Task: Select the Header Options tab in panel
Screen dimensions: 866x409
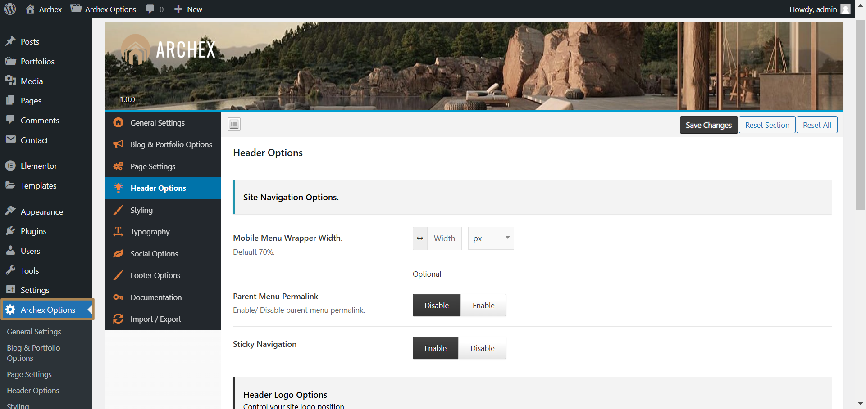Action: [x=163, y=188]
